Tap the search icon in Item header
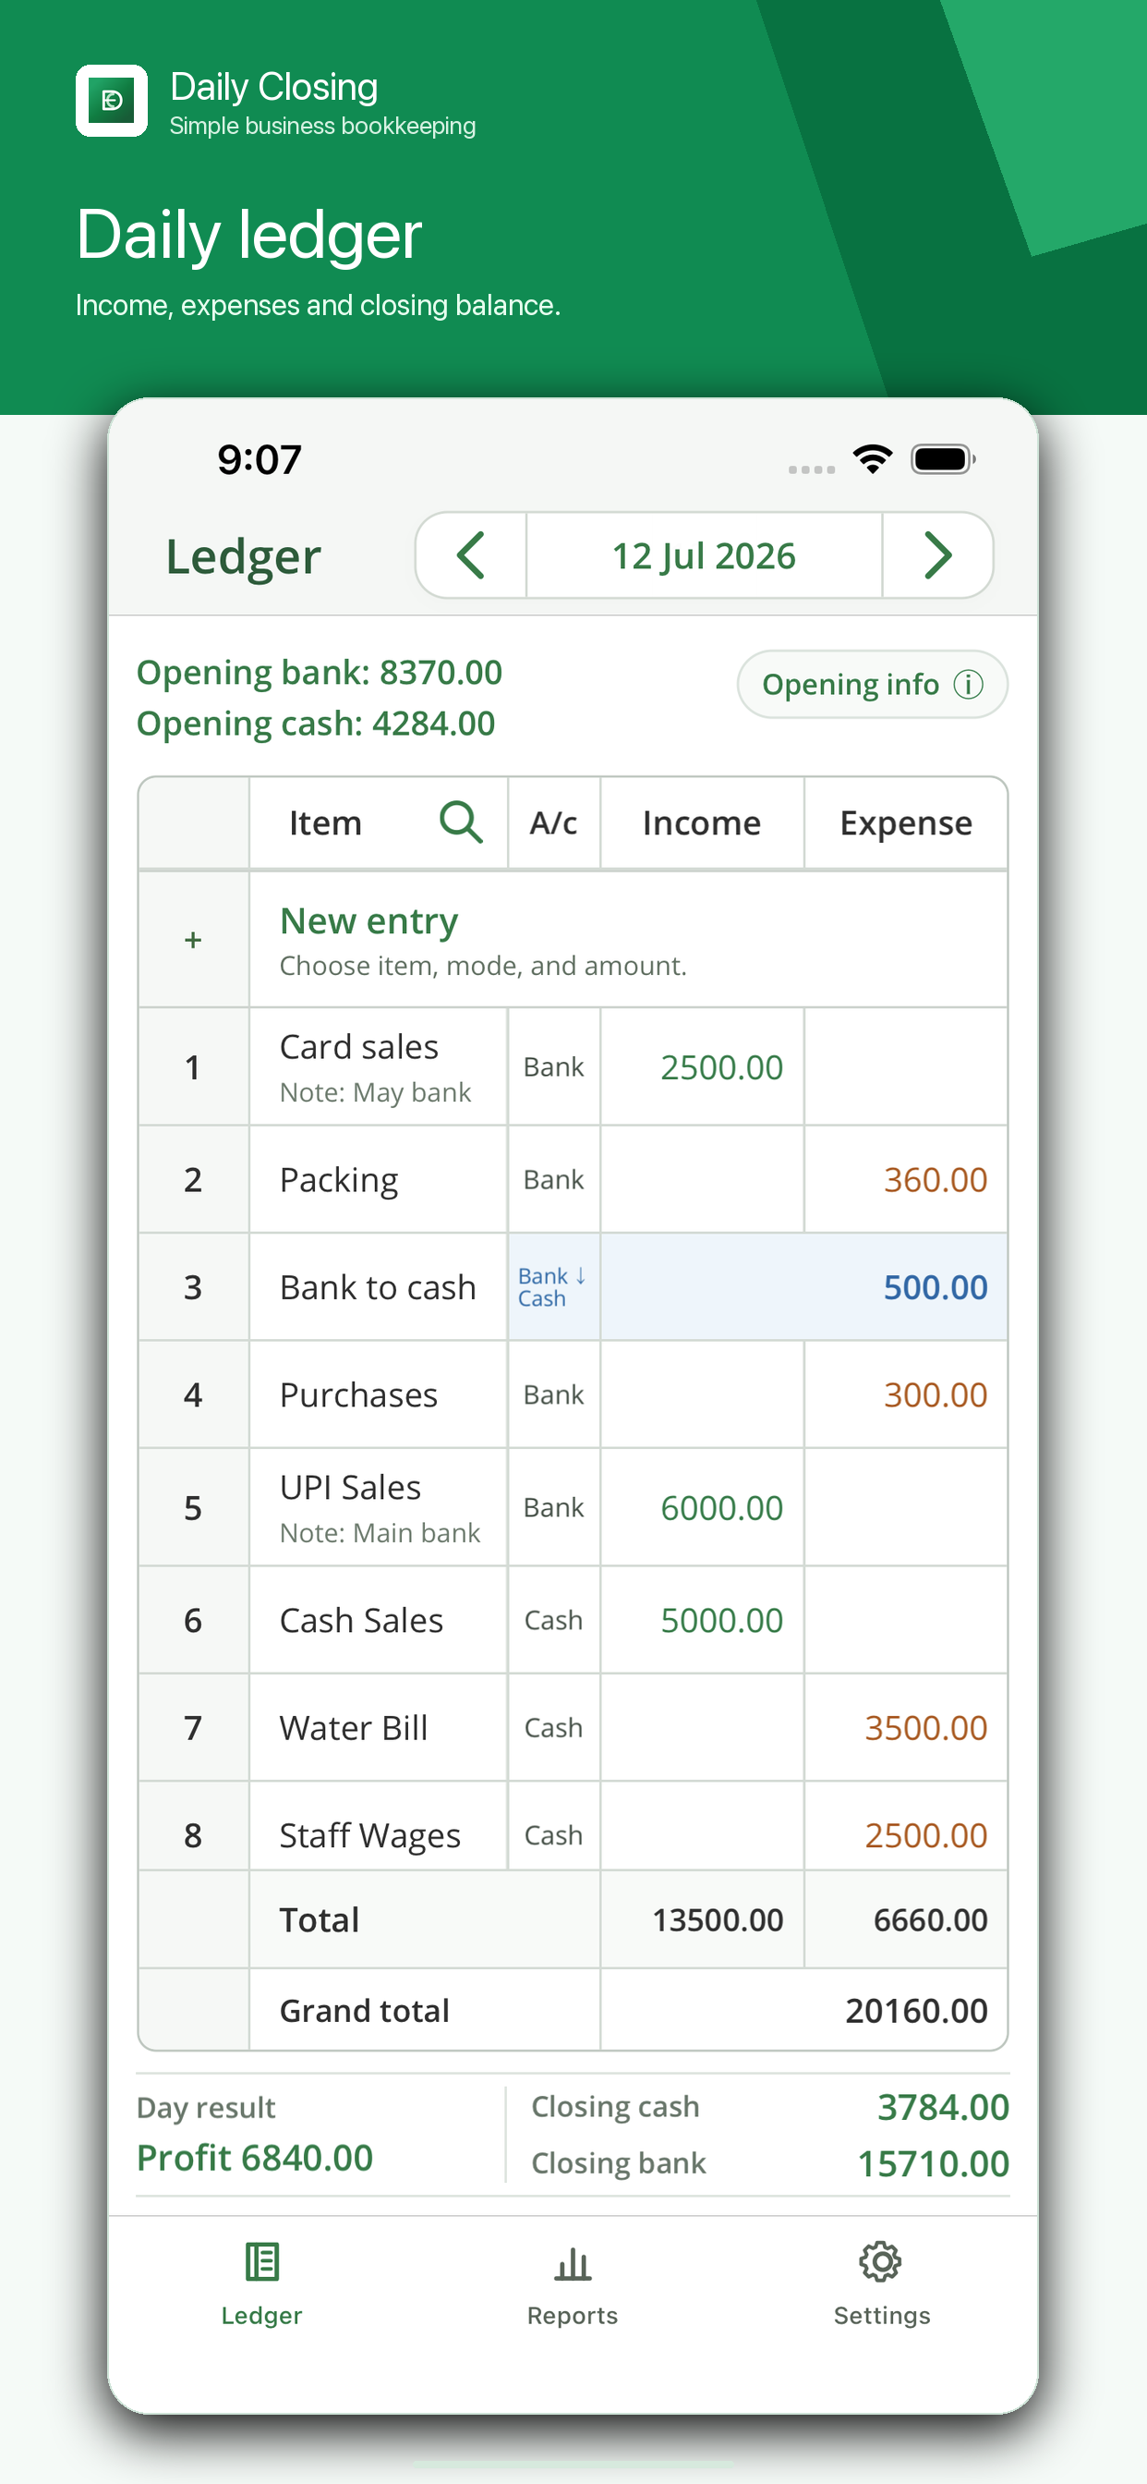This screenshot has height=2484, width=1147. [x=461, y=822]
